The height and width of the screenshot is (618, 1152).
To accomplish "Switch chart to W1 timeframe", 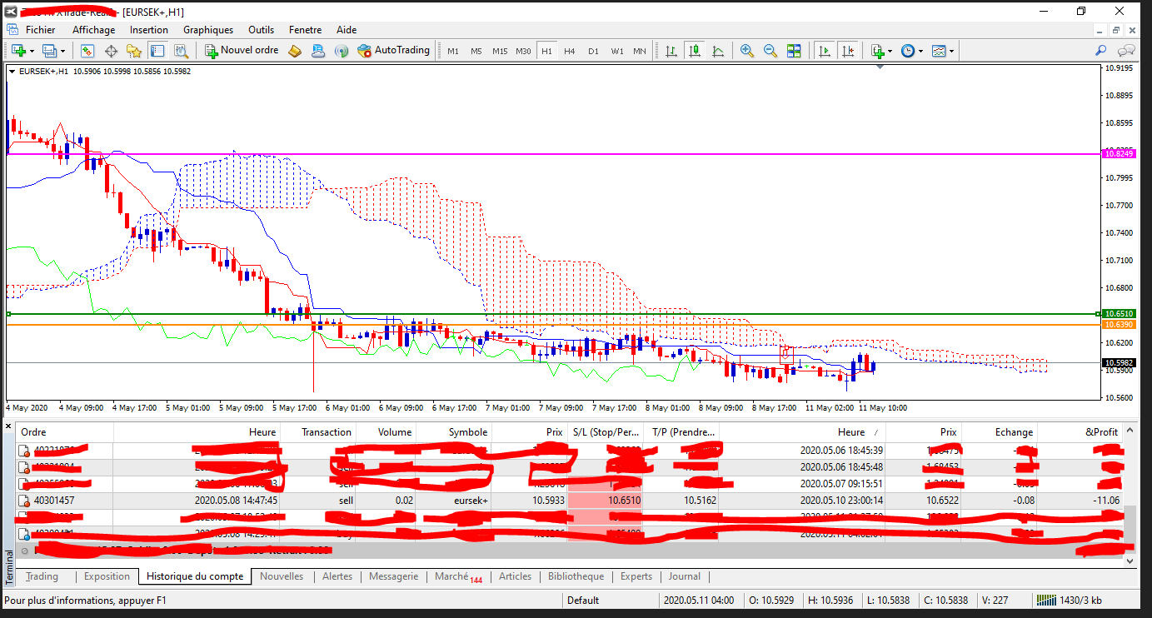I will pyautogui.click(x=616, y=51).
